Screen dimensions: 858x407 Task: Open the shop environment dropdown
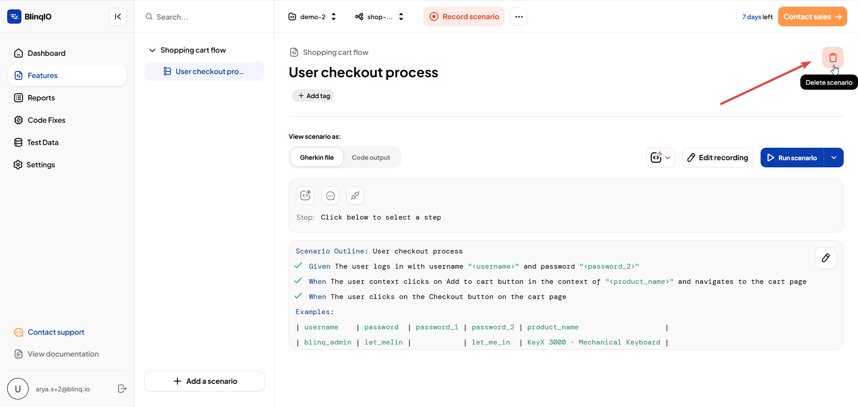pos(379,17)
